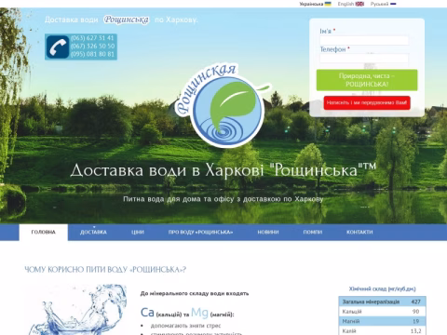Screen dimensions: 447x335
Task: Click red Напишіть і ми передзвонимо Вам button
Action: point(367,102)
